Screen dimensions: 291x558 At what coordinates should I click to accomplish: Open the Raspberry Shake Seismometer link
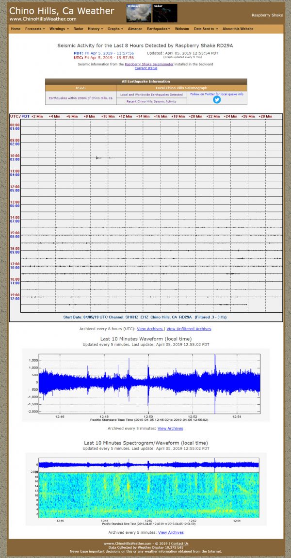tap(149, 64)
